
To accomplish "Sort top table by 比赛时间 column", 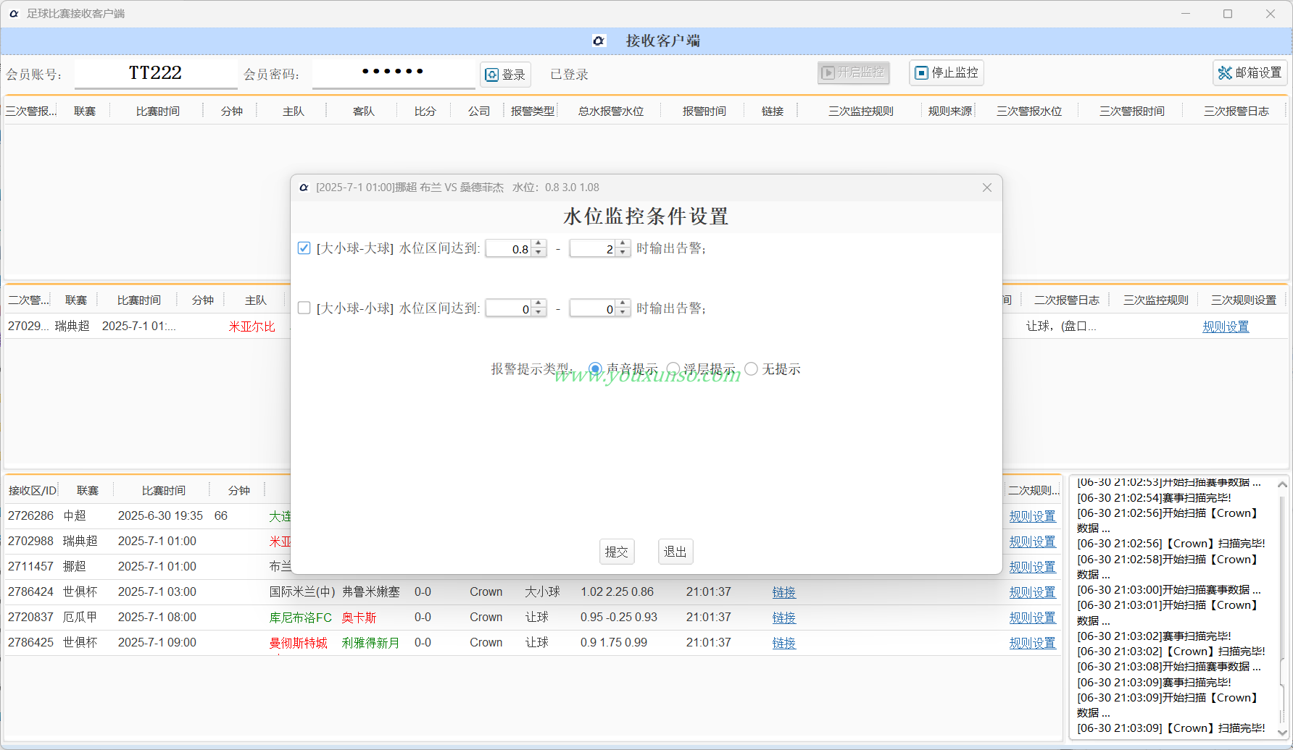I will click(158, 111).
